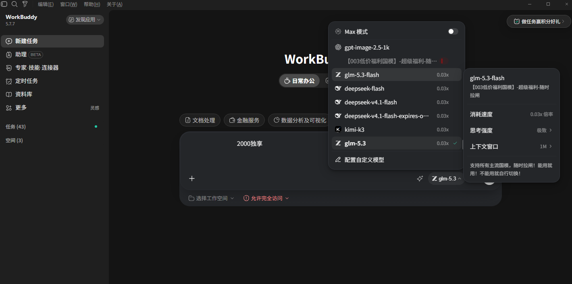Select the checked glm-5.3 model row
The height and width of the screenshot is (284, 572).
click(397, 143)
